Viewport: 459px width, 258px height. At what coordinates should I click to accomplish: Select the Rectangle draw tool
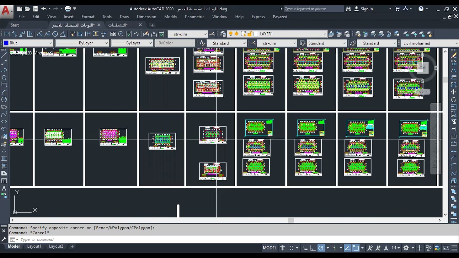(4, 85)
